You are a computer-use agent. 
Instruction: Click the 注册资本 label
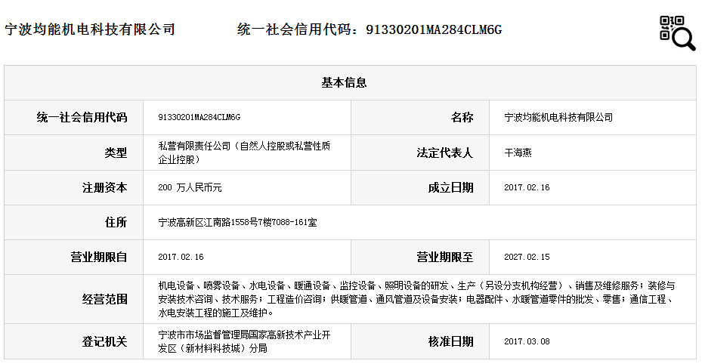(x=104, y=188)
